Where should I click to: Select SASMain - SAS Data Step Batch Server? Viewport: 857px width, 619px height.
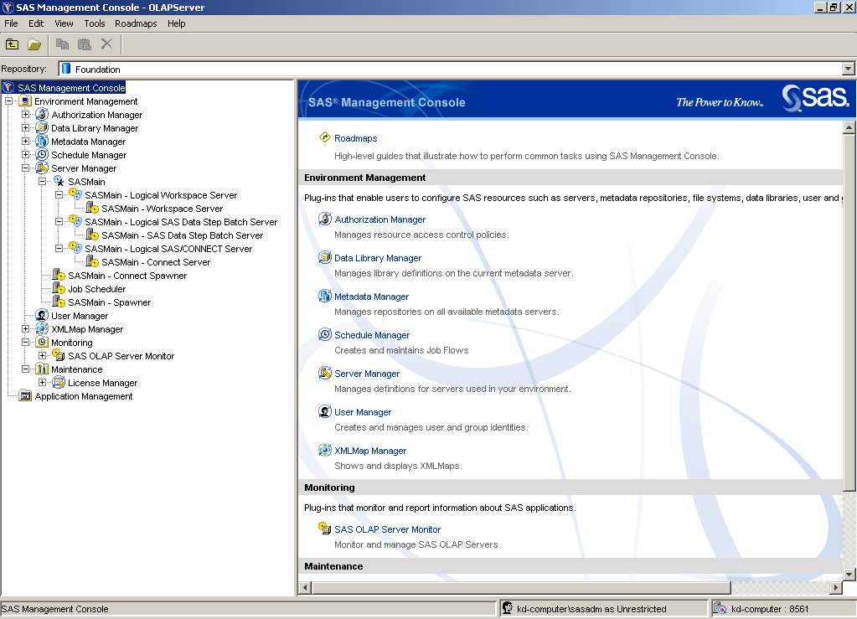[x=182, y=235]
